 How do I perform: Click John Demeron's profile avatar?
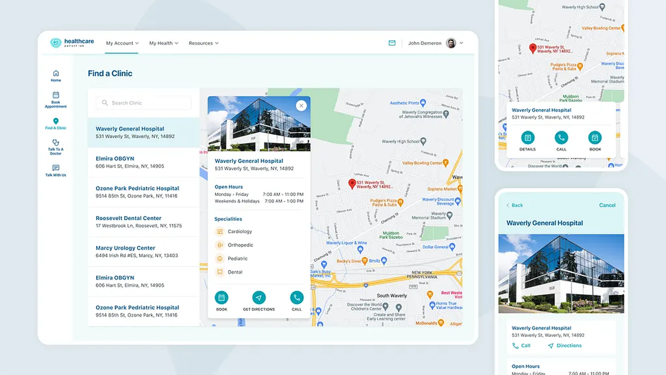451,43
